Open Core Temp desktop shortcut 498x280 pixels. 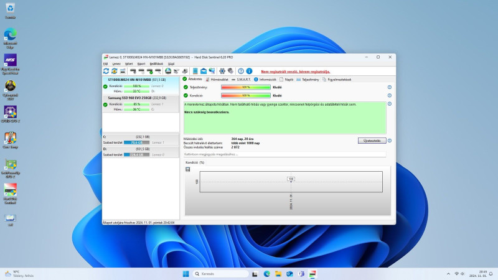point(10,141)
